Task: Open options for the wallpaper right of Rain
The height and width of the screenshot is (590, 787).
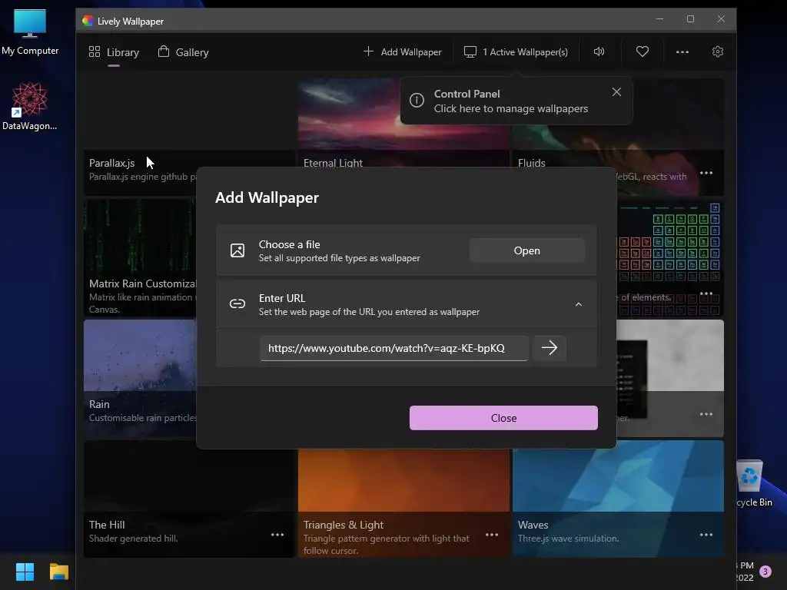Action: 706,414
